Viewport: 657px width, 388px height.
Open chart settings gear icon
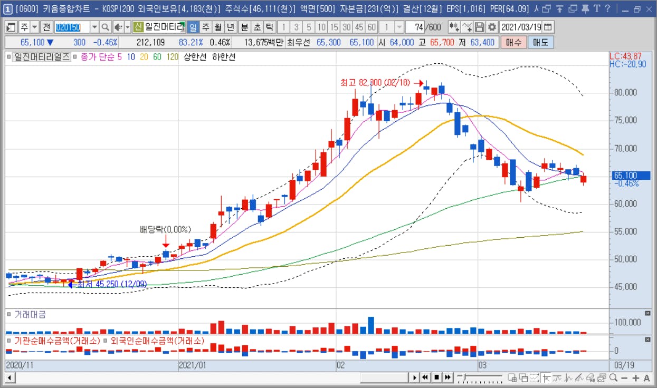[492, 27]
